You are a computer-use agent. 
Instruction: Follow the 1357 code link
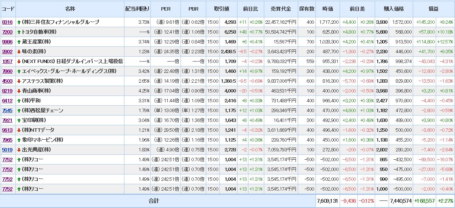7,62
